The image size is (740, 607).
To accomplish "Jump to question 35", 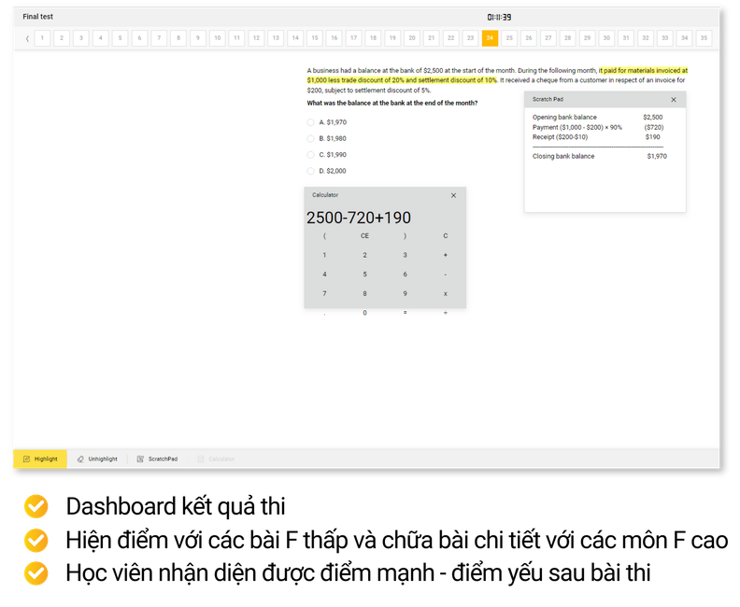I will point(704,38).
